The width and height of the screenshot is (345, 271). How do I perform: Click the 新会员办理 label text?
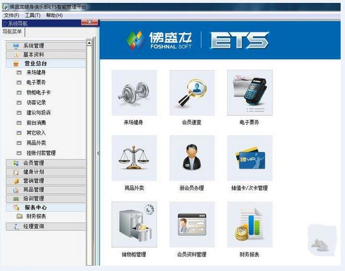192,188
